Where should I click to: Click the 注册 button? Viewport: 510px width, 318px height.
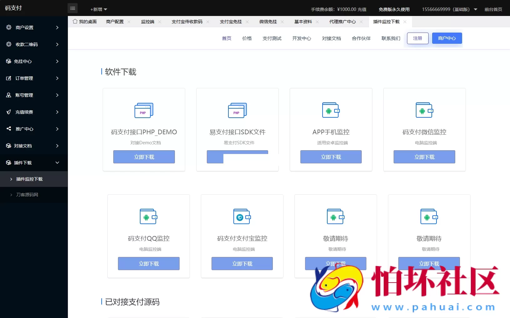click(417, 38)
